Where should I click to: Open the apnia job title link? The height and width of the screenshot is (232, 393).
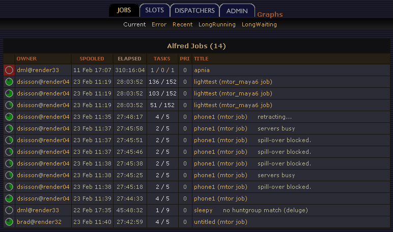tap(202, 70)
